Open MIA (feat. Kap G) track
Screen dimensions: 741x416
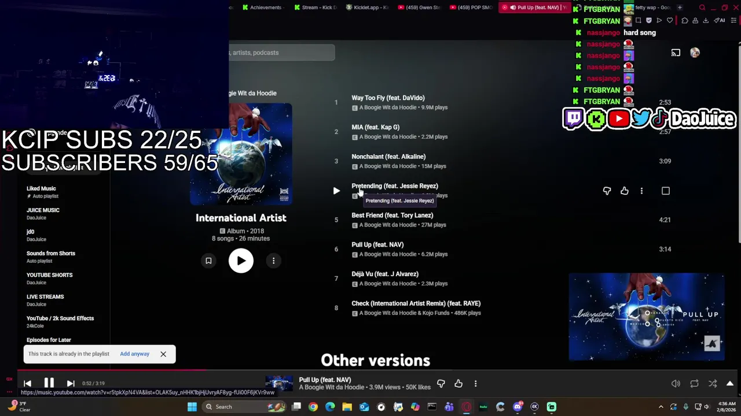pos(375,127)
